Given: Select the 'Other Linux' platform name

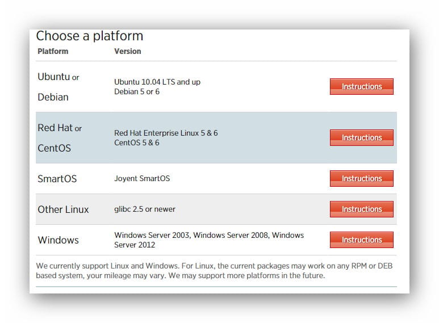Looking at the screenshot, I should pyautogui.click(x=63, y=209).
